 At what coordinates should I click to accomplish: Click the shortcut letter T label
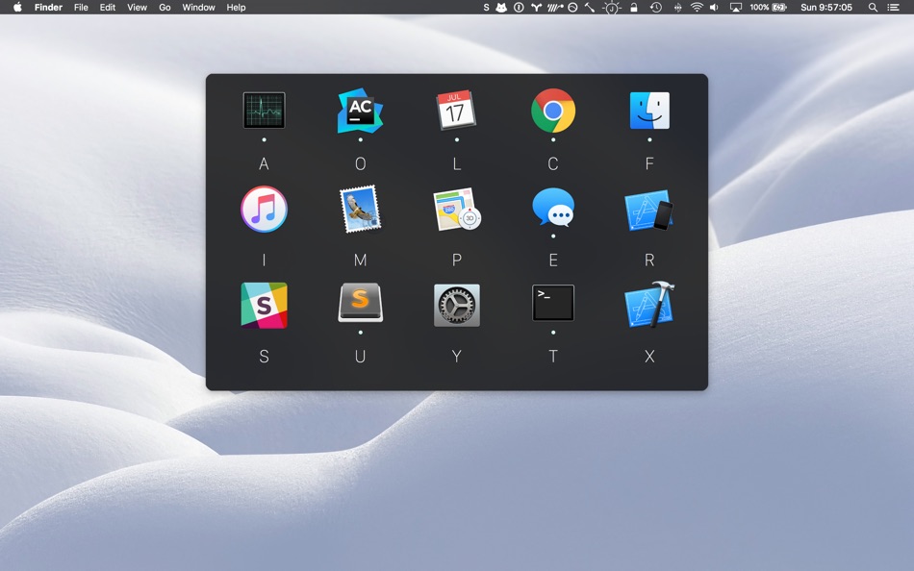(x=553, y=356)
